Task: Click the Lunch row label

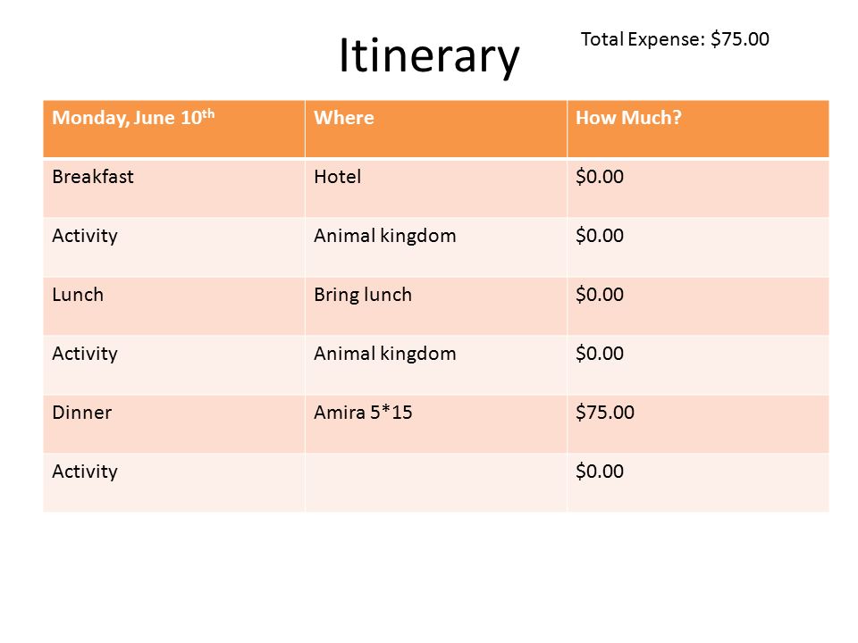Action: coord(174,305)
